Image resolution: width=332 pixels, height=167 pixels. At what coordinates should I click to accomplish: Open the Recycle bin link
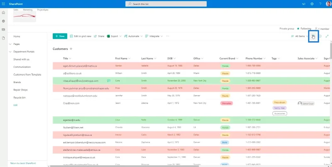pyautogui.click(x=20, y=98)
